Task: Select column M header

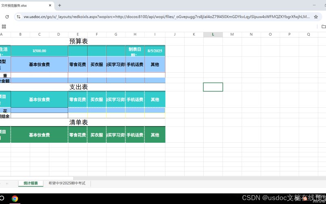Action: point(232,35)
